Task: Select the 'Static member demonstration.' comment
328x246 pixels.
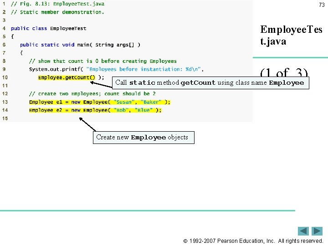Action: tap(57, 12)
